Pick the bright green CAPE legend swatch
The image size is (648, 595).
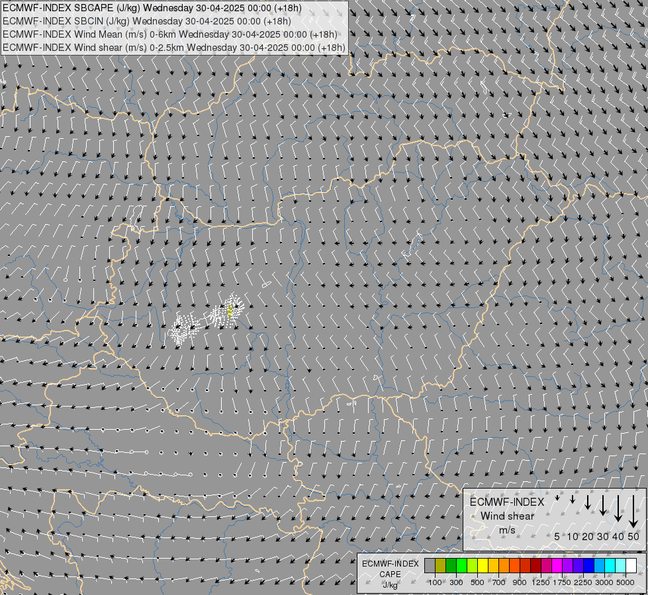[461, 565]
